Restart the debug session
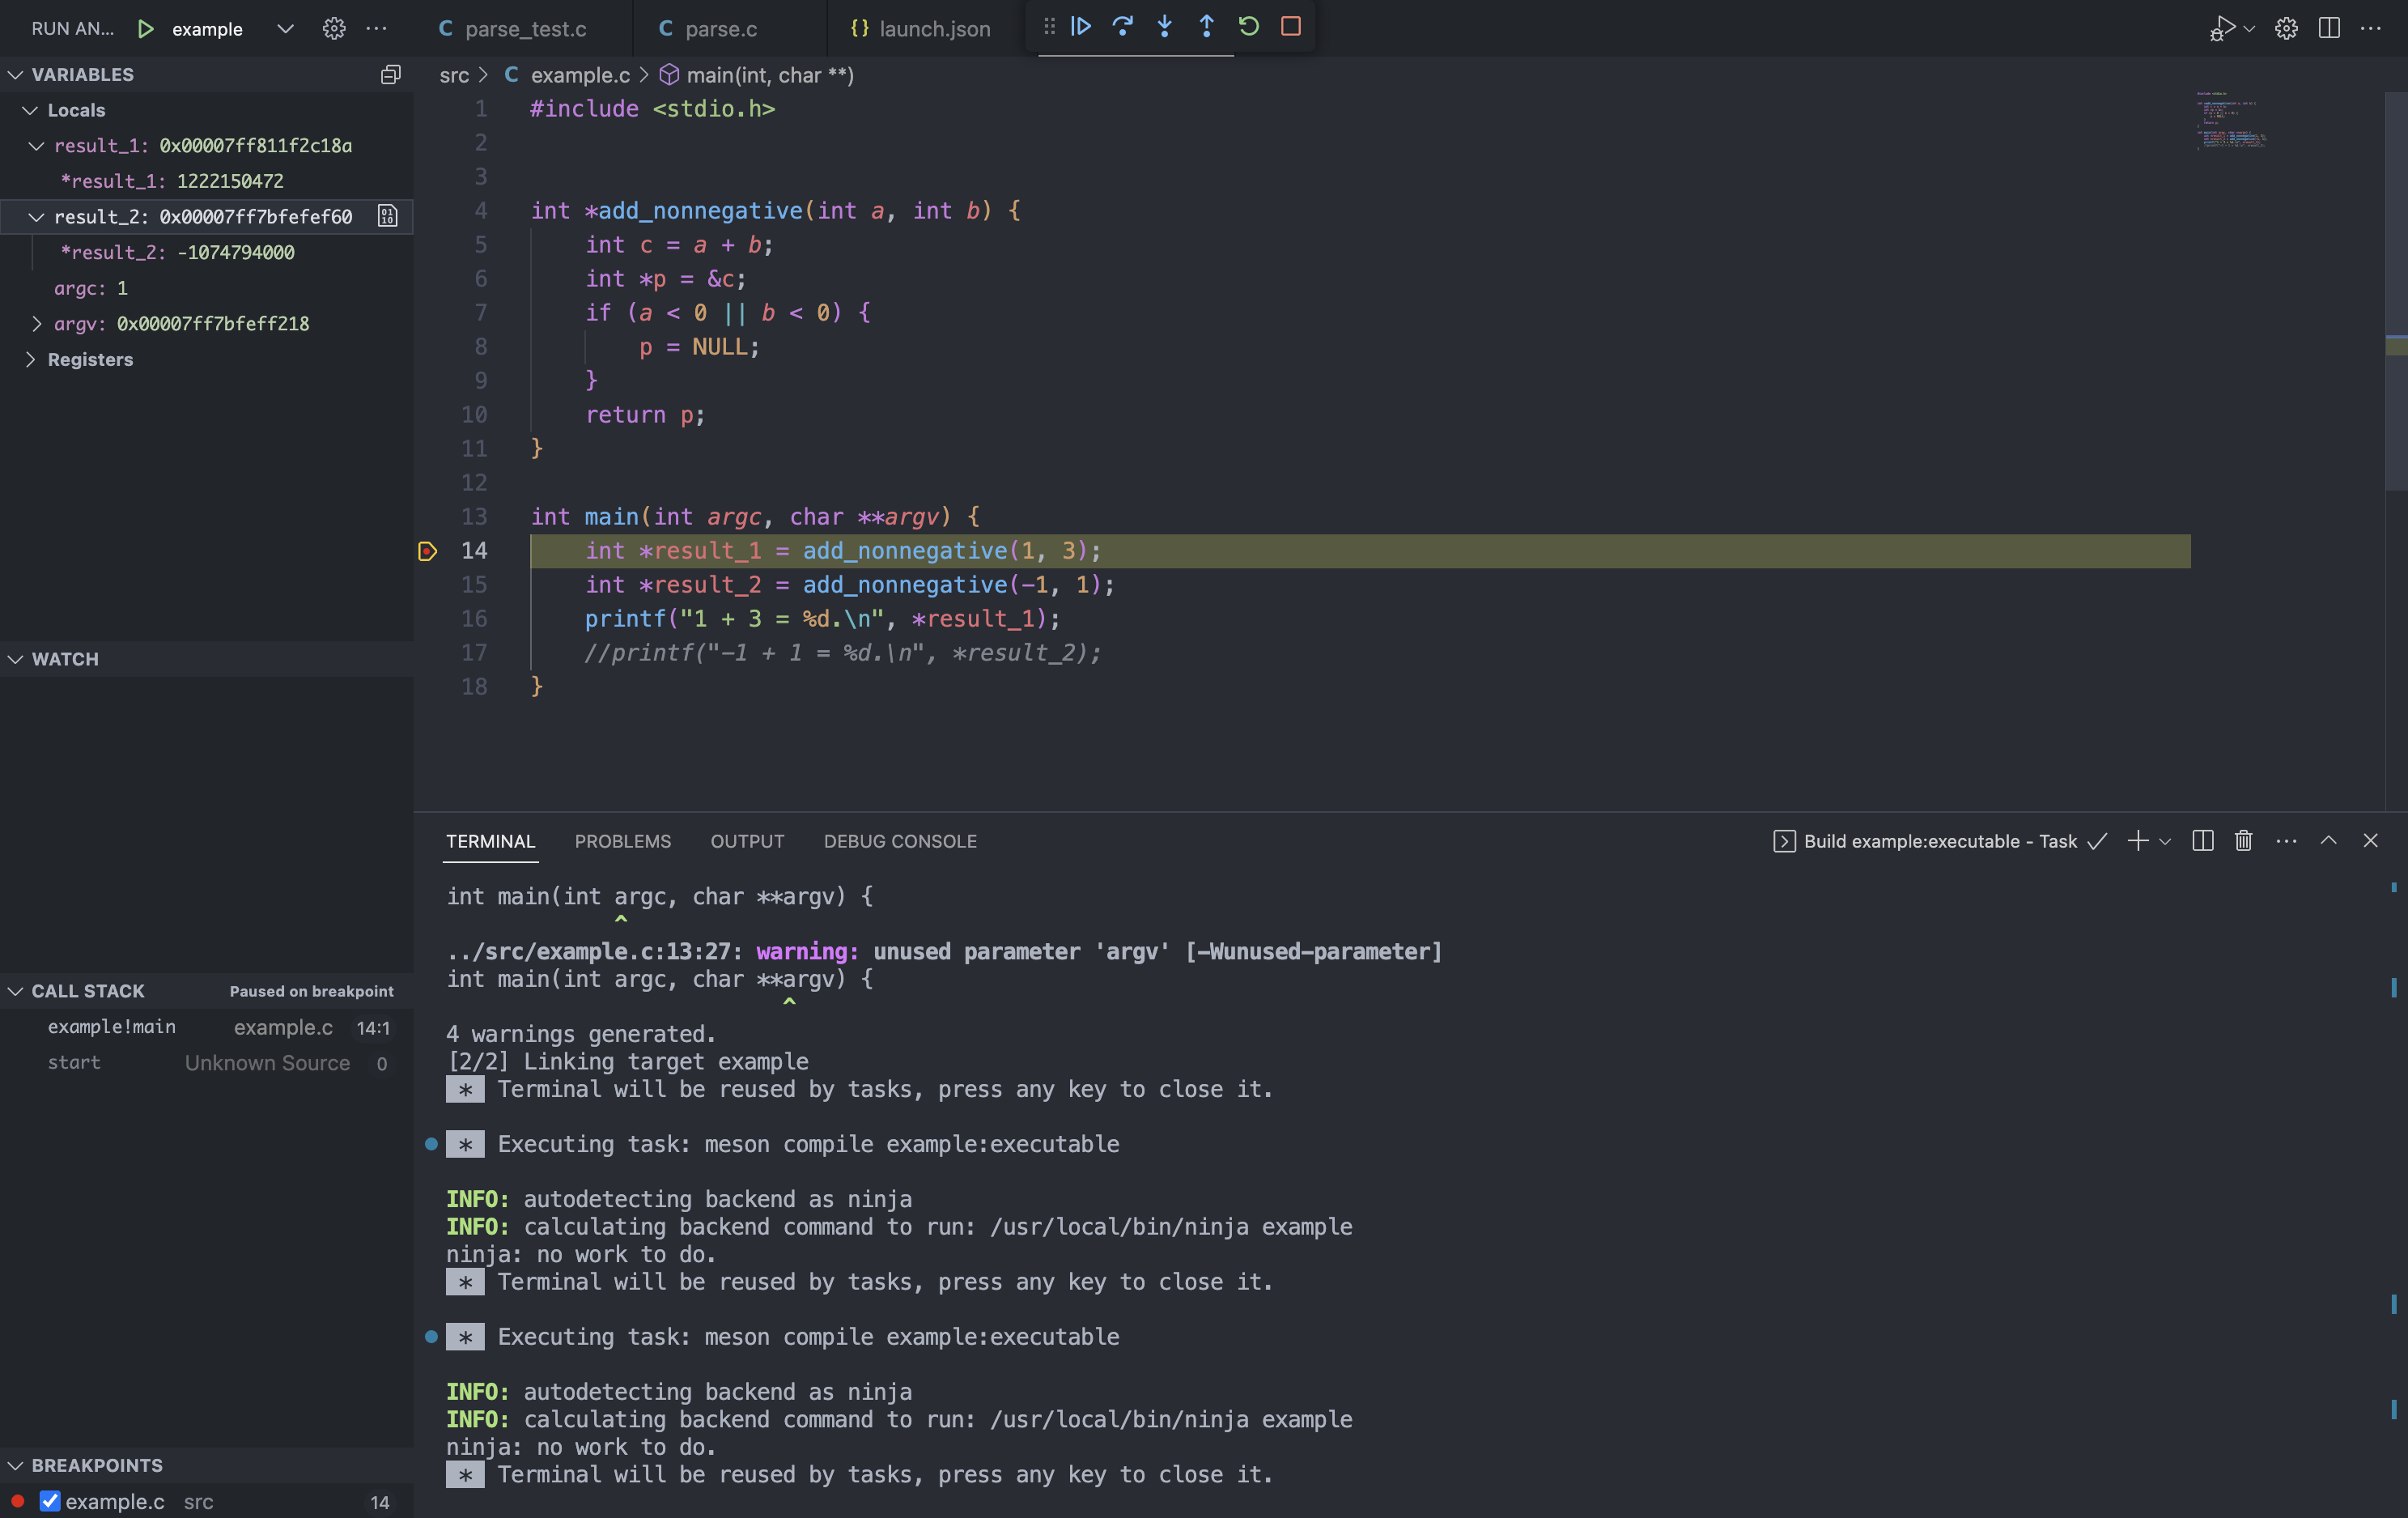Image resolution: width=2408 pixels, height=1518 pixels. pyautogui.click(x=1248, y=27)
